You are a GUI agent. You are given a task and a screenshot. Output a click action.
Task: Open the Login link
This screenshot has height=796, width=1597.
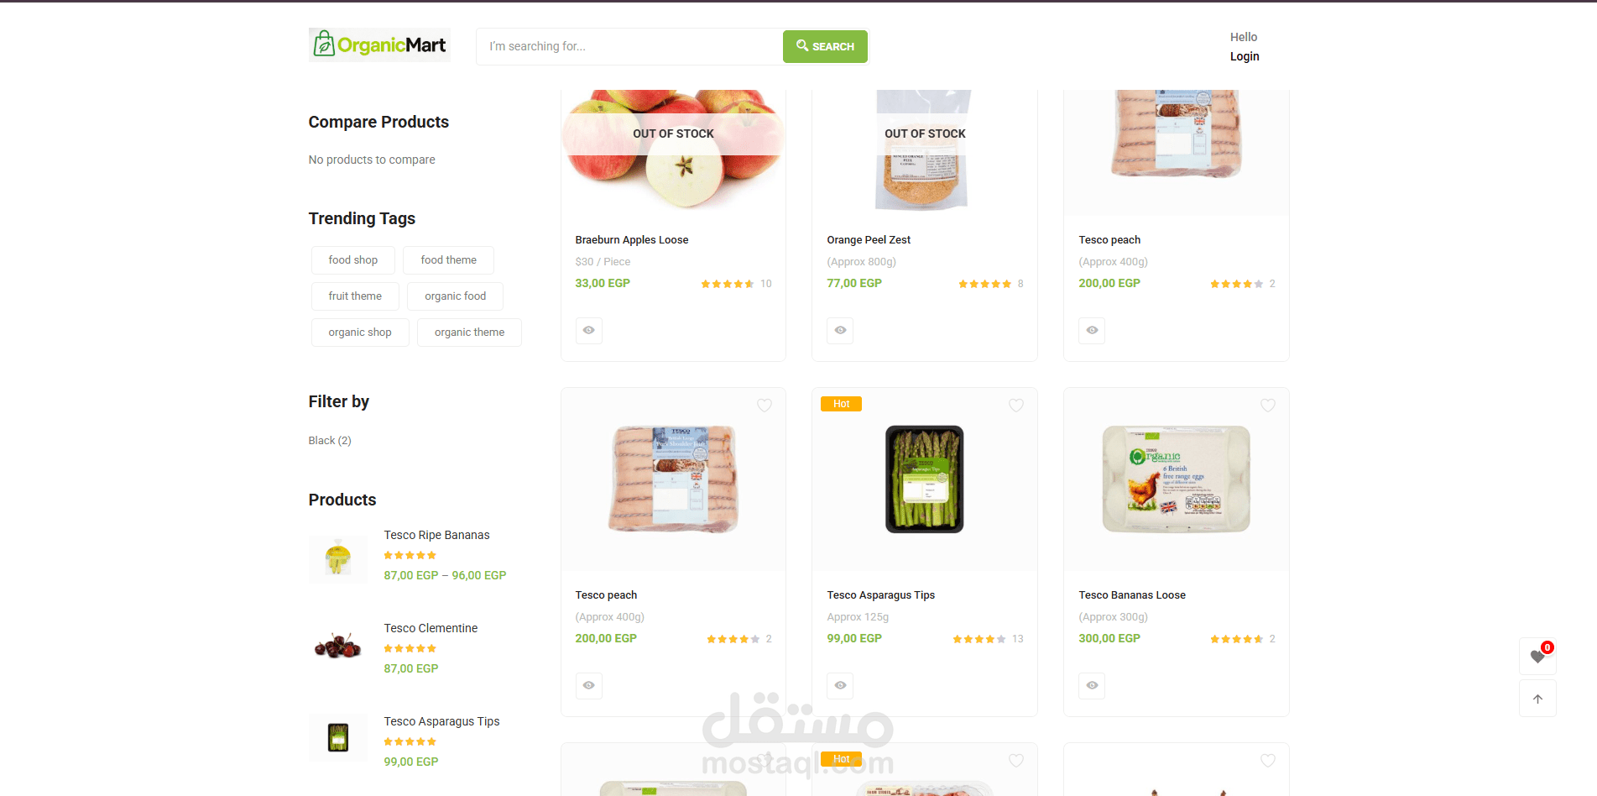tap(1245, 56)
